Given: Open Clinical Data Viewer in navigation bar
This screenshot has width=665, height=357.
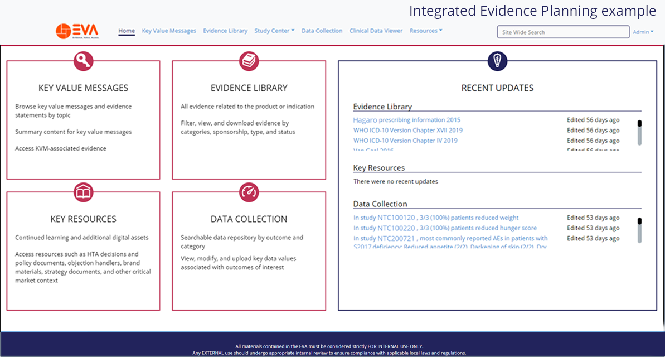Looking at the screenshot, I should click(376, 31).
